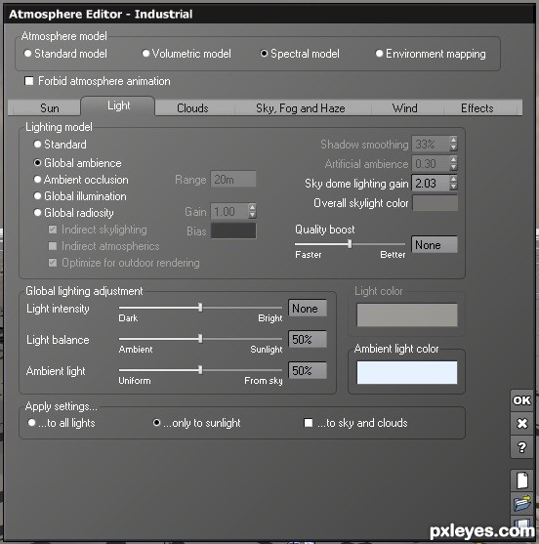Check the ...to sky and clouds option
539x544 pixels.
tap(308, 423)
